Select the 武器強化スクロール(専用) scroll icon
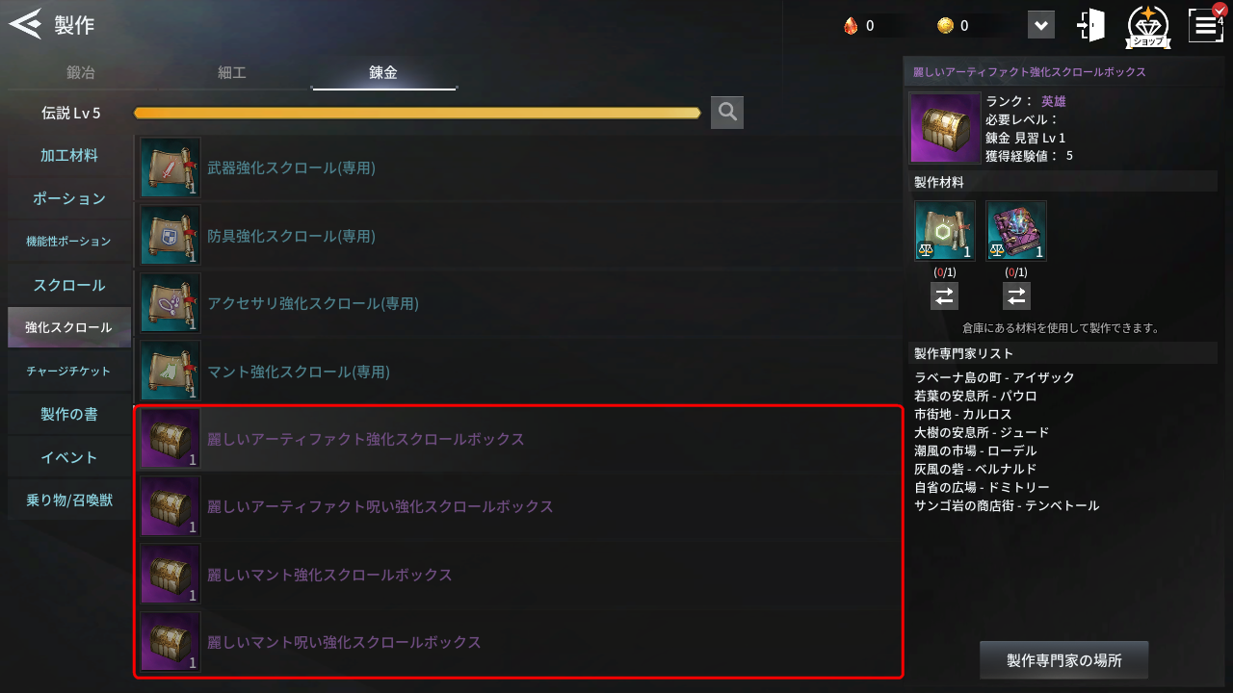The image size is (1233, 693). click(x=171, y=167)
